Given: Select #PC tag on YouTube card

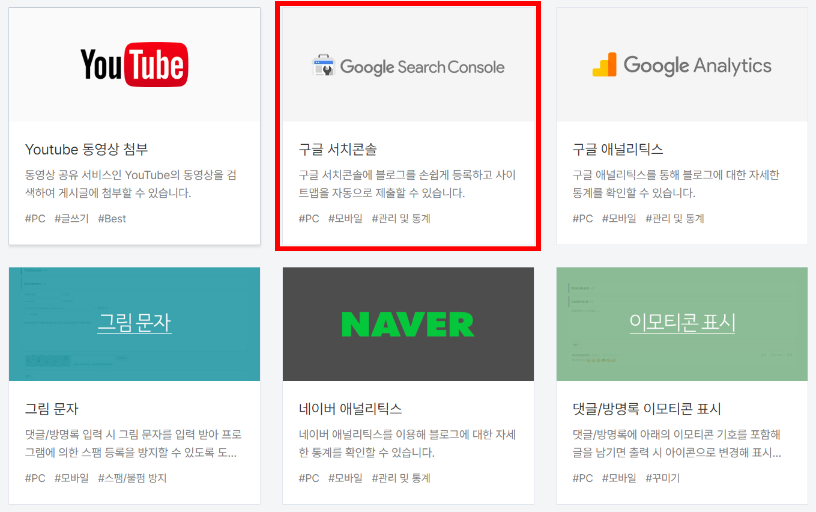Looking at the screenshot, I should tap(35, 219).
